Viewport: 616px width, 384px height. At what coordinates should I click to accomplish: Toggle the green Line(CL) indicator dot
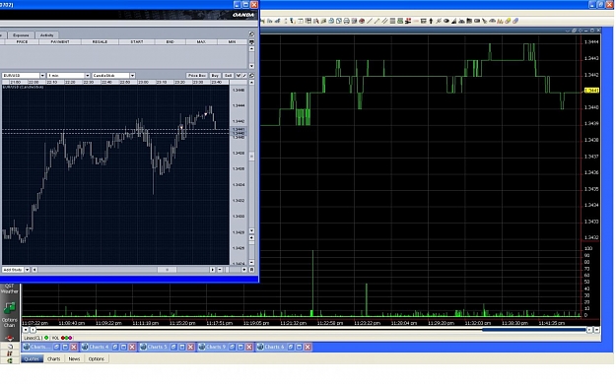46,338
